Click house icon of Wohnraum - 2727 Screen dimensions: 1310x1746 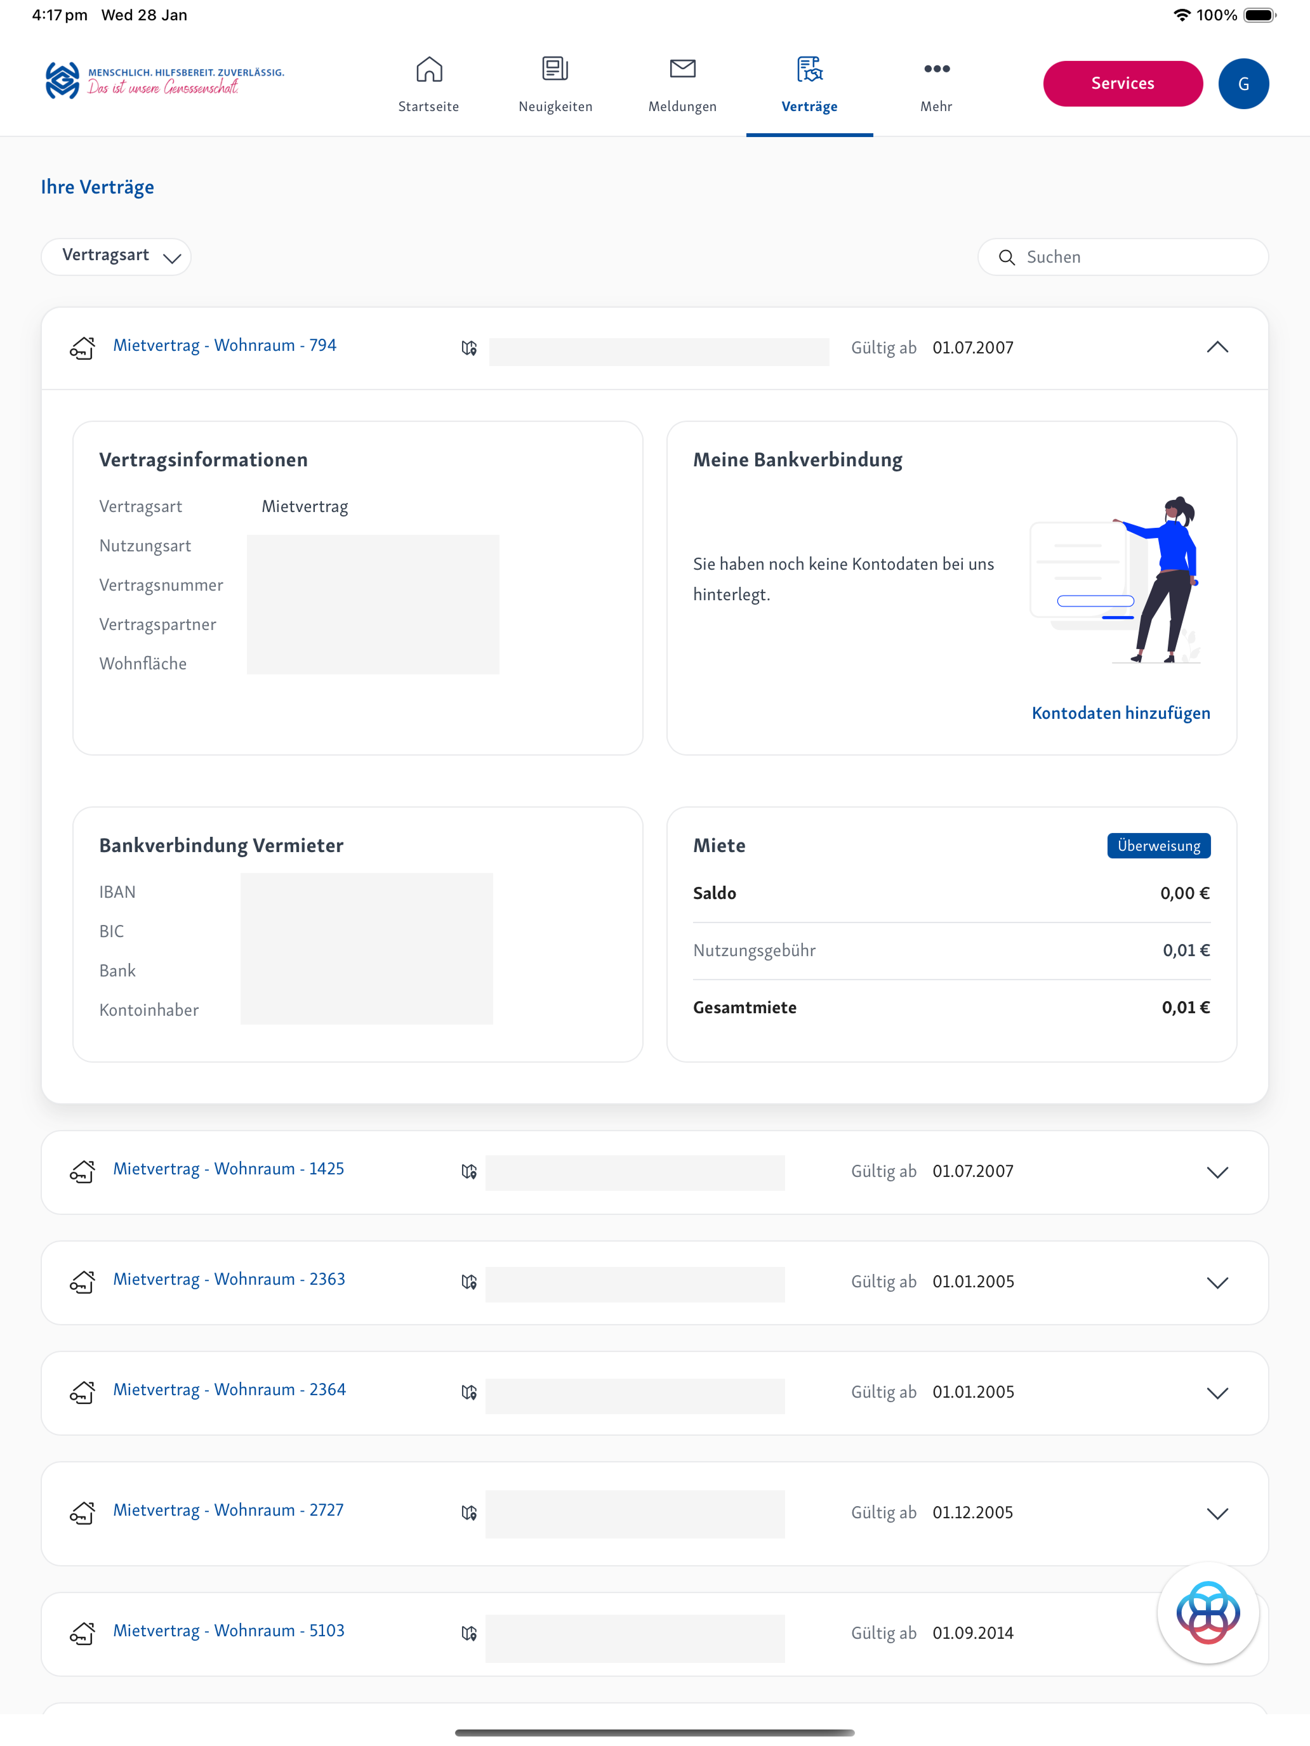[x=82, y=1513]
